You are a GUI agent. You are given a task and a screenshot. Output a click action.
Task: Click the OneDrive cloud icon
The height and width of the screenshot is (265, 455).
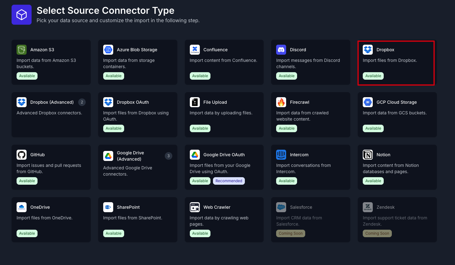point(22,207)
